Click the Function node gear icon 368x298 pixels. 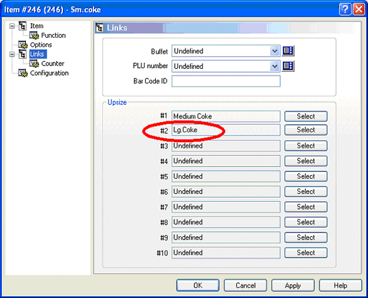[x=34, y=35]
